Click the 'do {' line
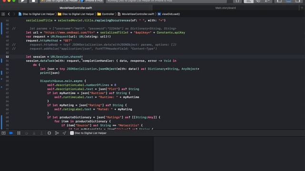Viewport: 305px width, 171px height. [x=37, y=65]
